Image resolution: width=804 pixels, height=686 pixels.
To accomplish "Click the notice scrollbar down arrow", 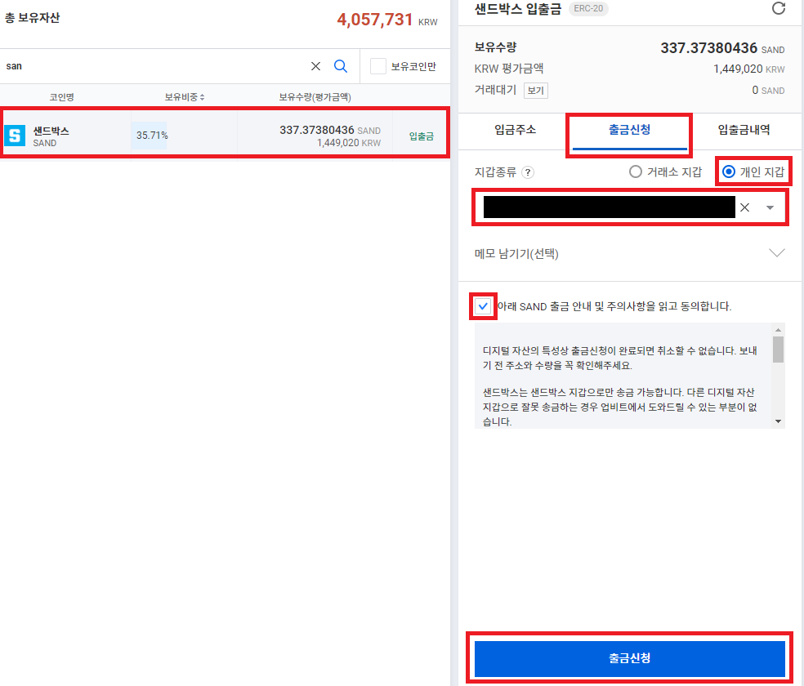I will click(778, 421).
